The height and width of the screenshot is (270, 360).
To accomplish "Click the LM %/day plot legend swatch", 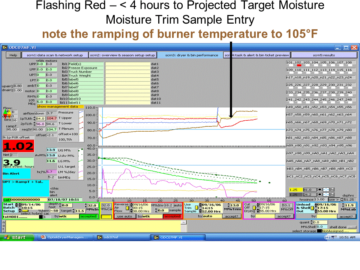I will point(81,172).
